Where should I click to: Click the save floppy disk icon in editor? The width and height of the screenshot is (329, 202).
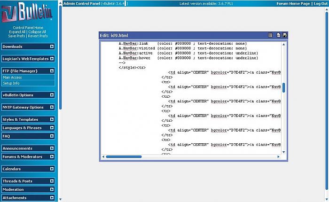284,35
